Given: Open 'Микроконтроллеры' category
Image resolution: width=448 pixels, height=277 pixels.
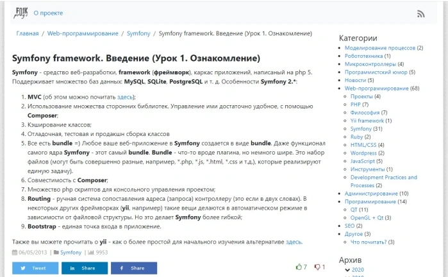Looking at the screenshot, I should pyautogui.click(x=370, y=64).
